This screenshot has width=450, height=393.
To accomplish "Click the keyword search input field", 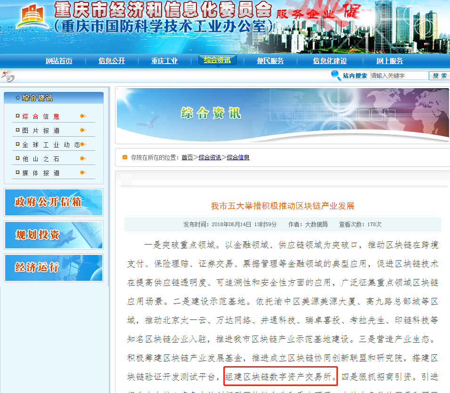I will coord(398,75).
